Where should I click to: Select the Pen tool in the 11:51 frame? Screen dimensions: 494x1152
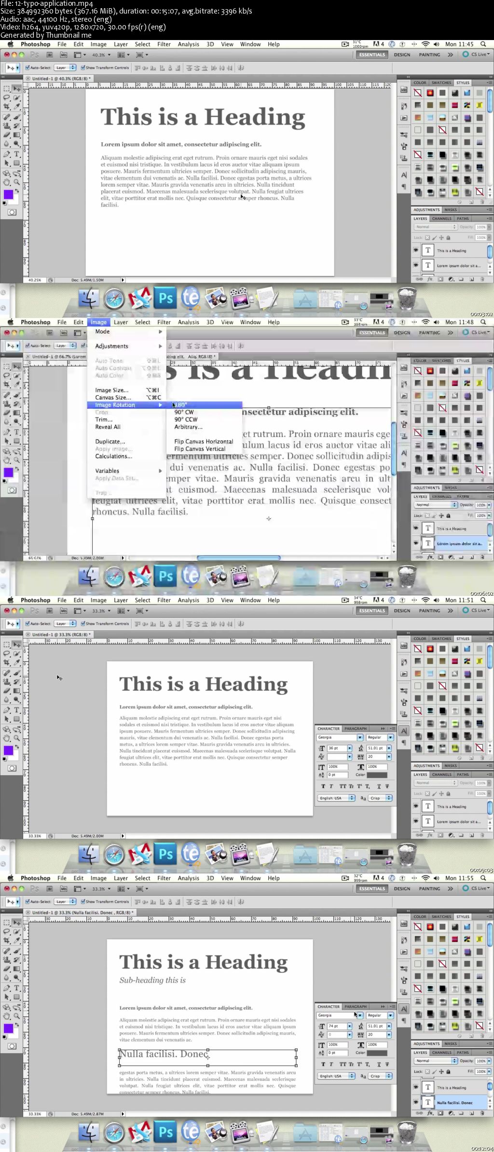click(7, 710)
